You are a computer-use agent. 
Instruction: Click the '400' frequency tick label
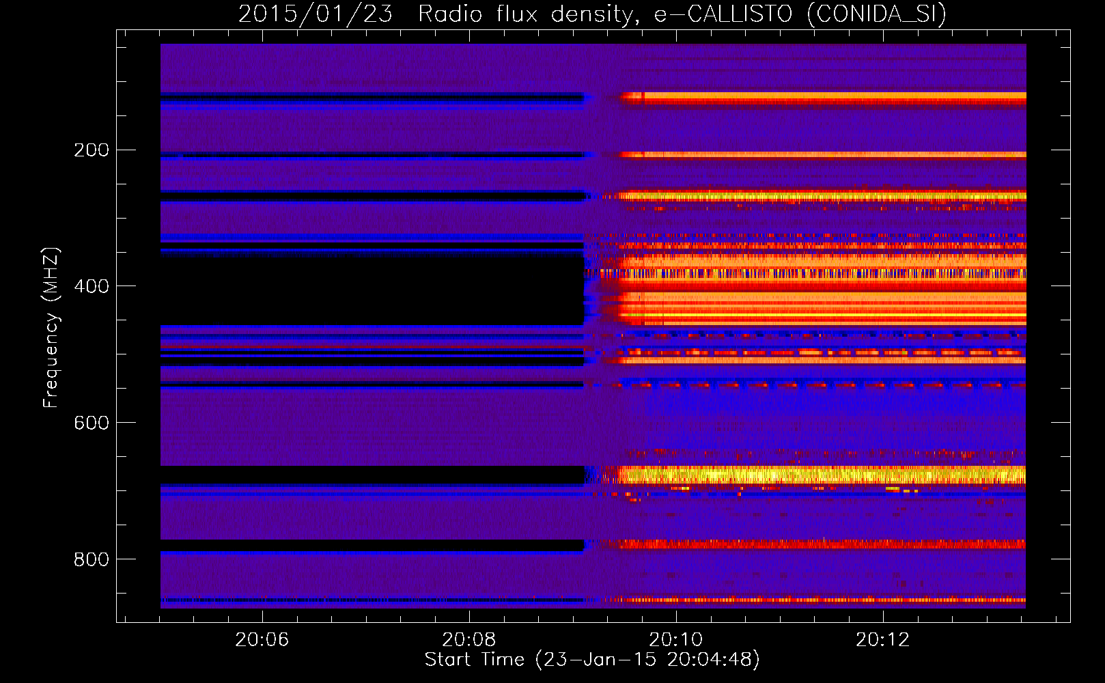pyautogui.click(x=92, y=286)
